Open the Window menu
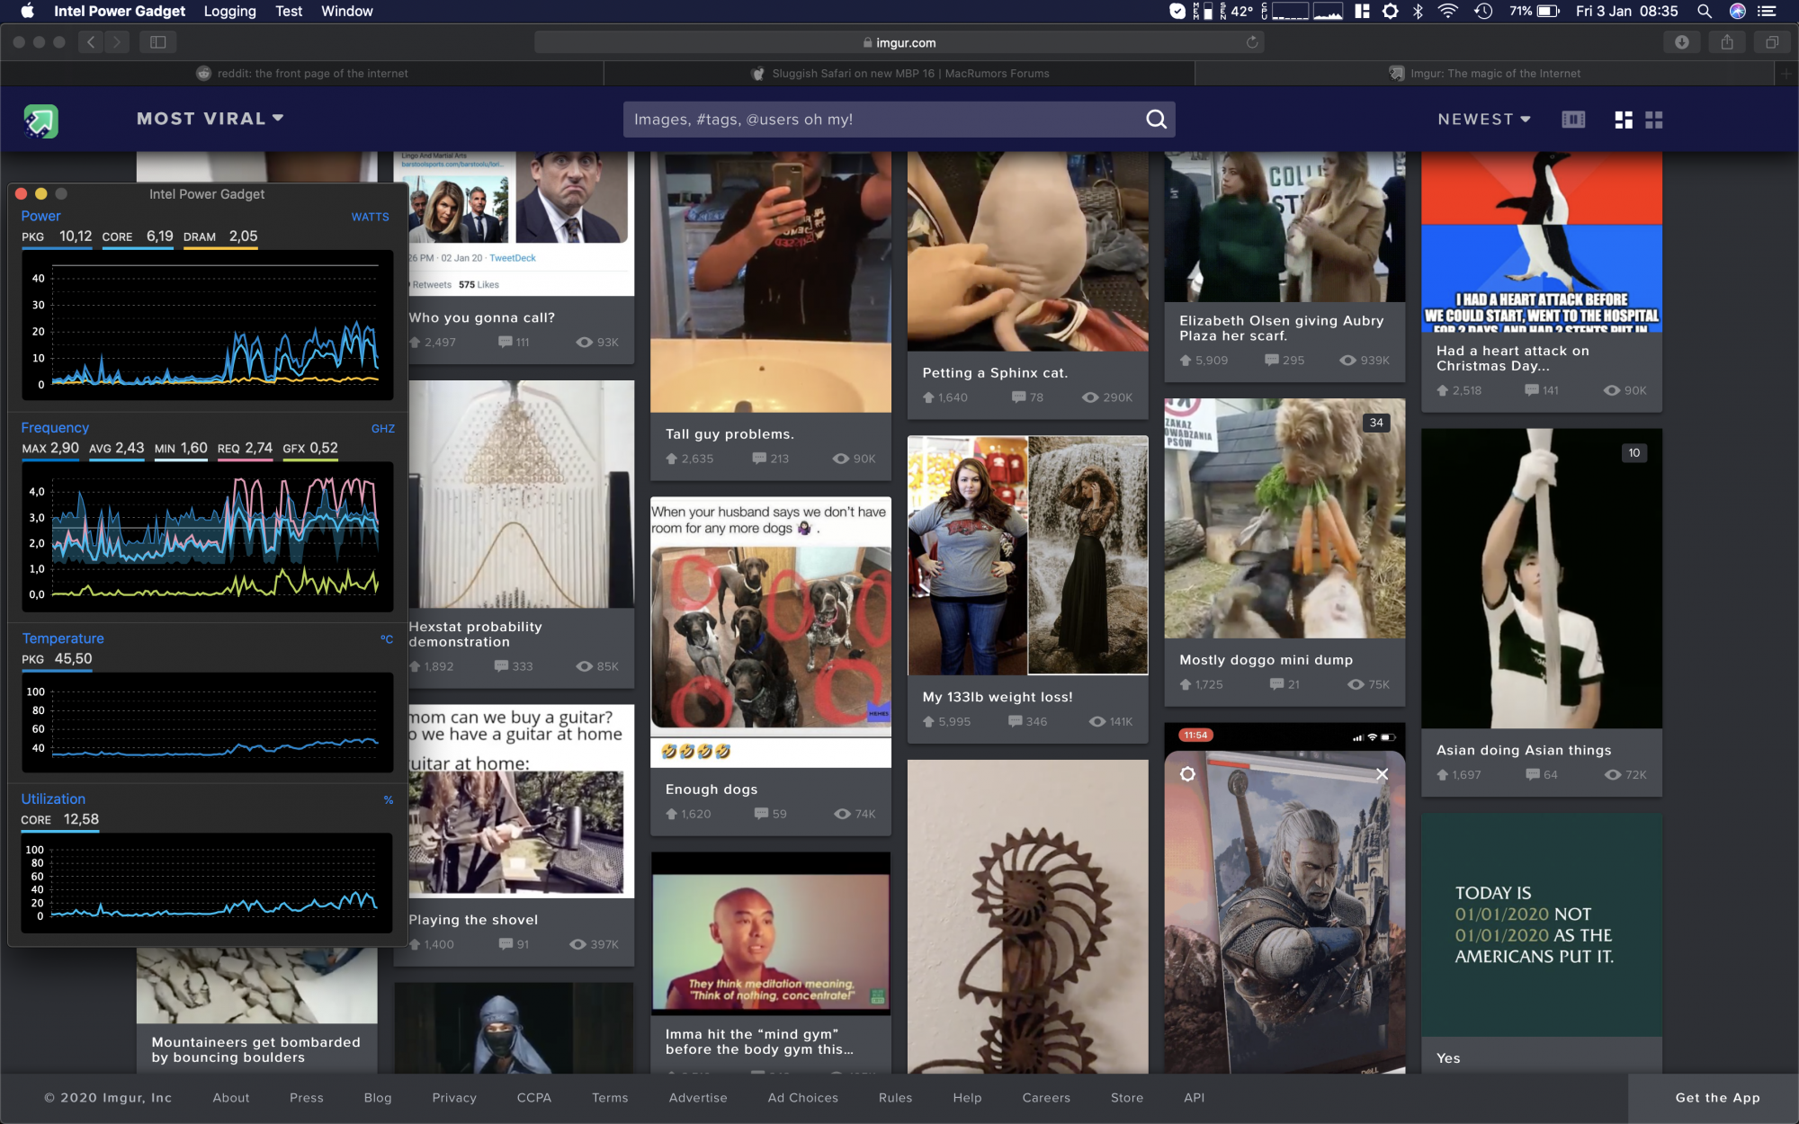The image size is (1799, 1124). pyautogui.click(x=346, y=11)
